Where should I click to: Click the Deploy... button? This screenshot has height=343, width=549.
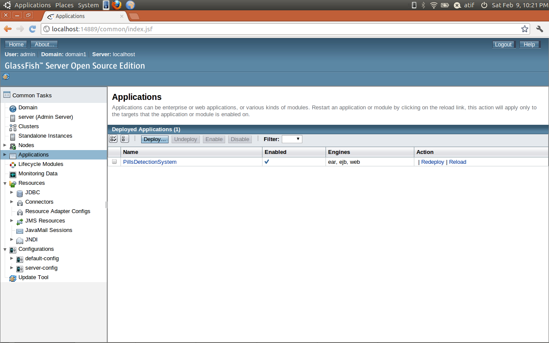click(155, 139)
